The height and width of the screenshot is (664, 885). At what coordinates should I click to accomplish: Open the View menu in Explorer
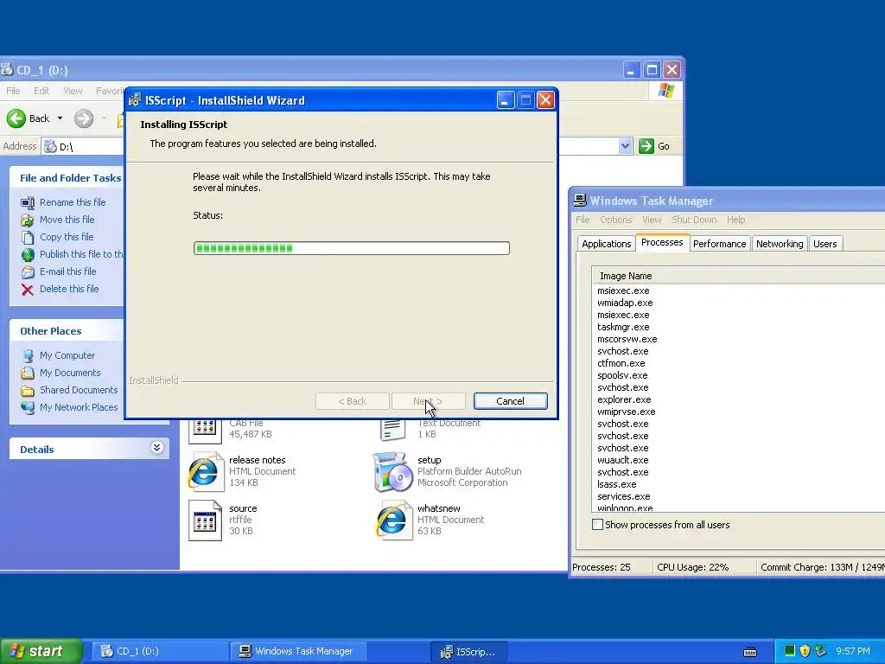(x=73, y=91)
